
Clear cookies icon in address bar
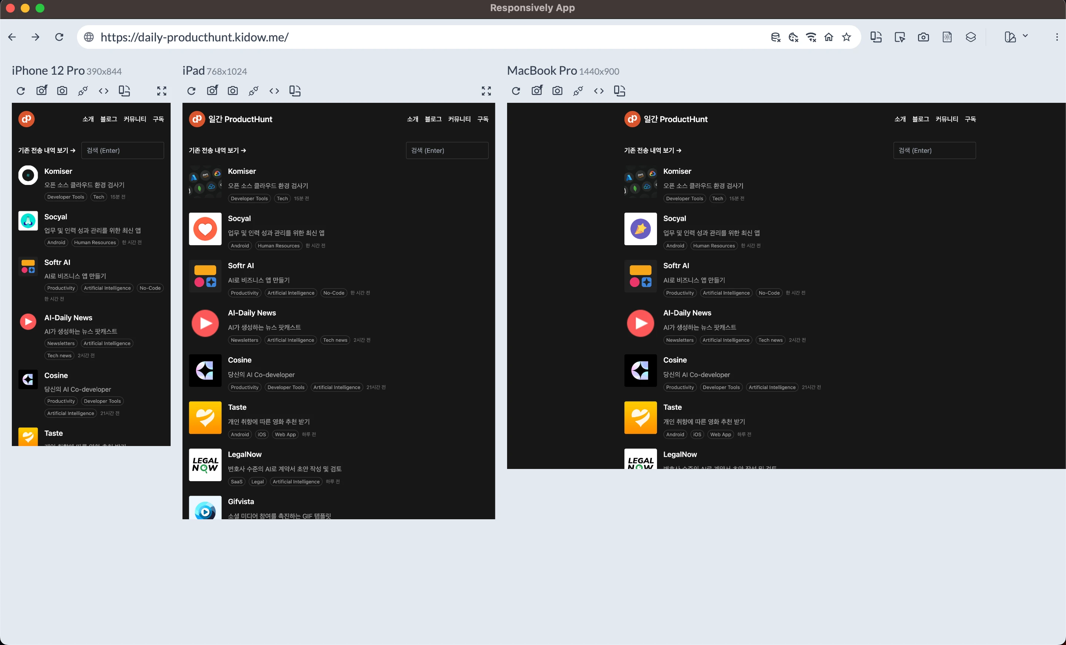794,37
